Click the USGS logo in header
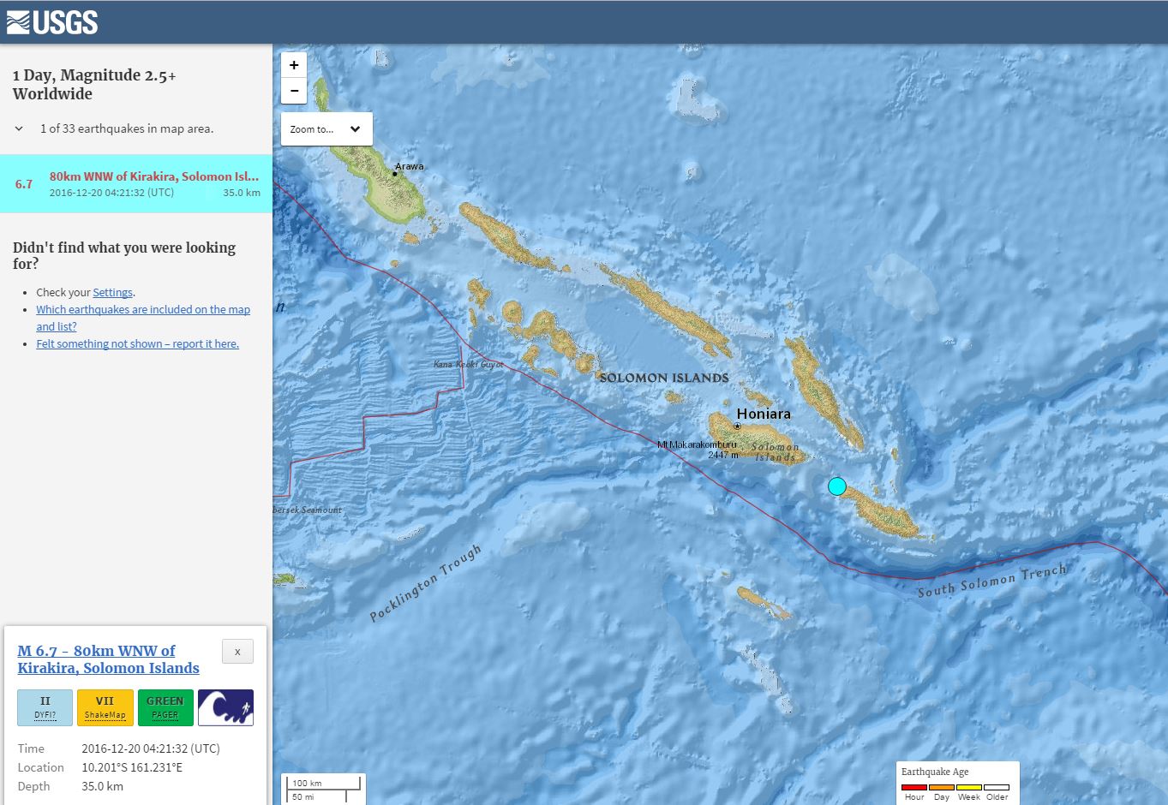Image resolution: width=1168 pixels, height=805 pixels. tap(52, 22)
